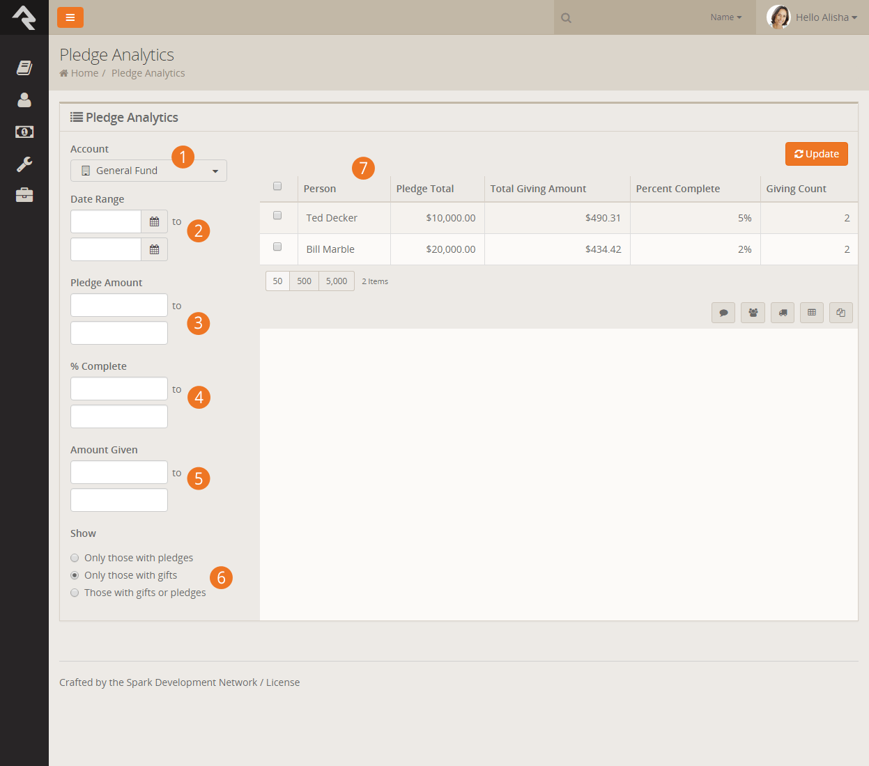This screenshot has width=869, height=766.
Task: Open the People icon in sidebar
Action: tap(24, 100)
